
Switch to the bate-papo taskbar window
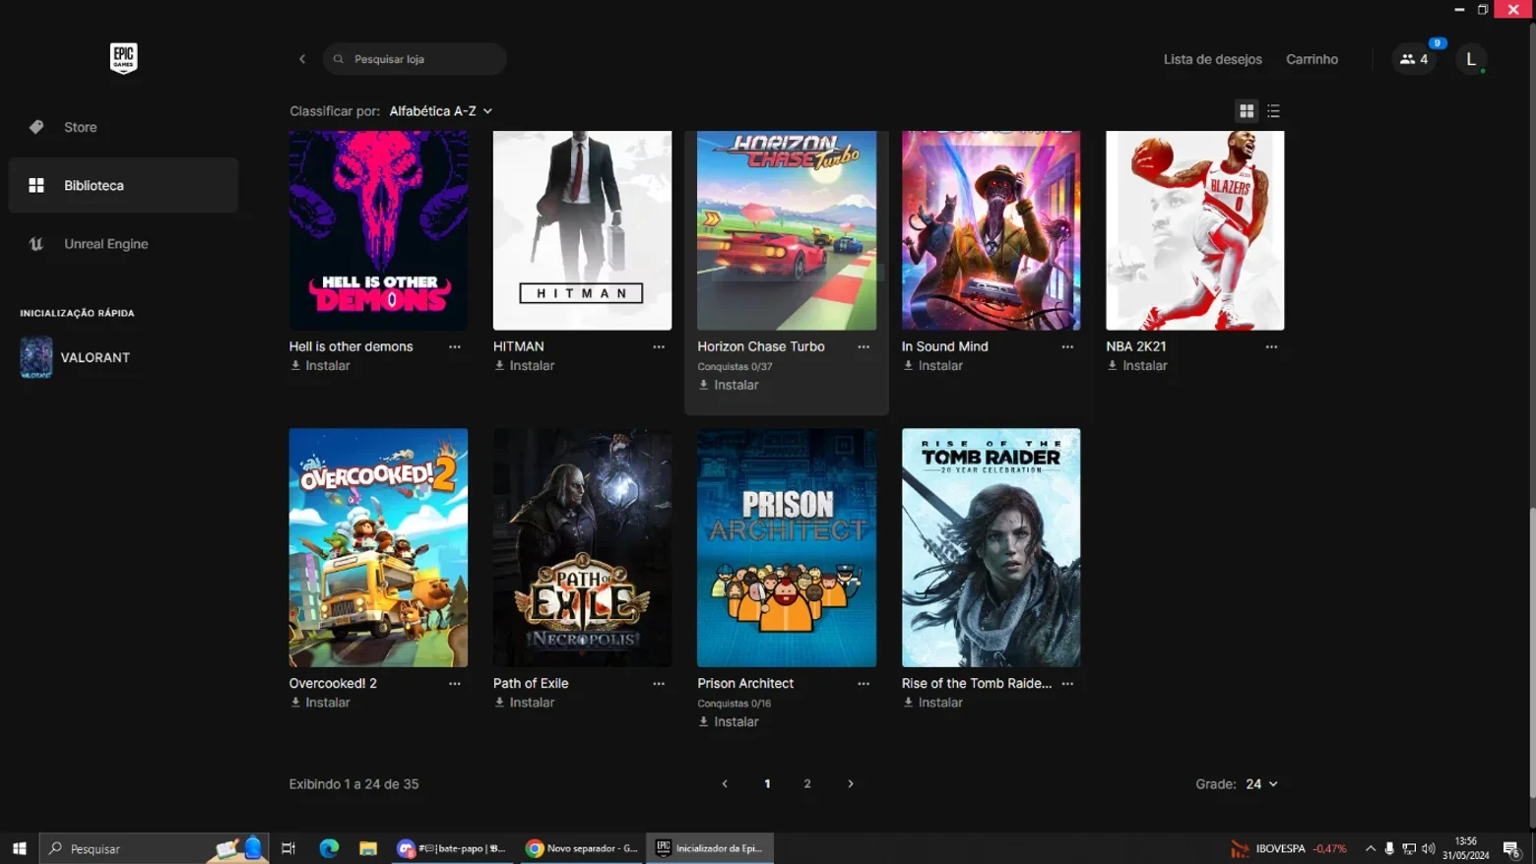click(x=452, y=848)
